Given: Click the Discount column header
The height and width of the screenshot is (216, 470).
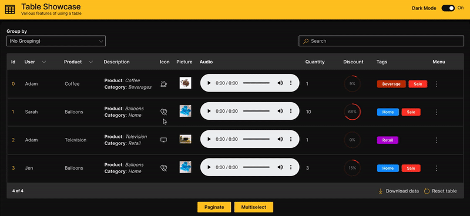Looking at the screenshot, I should tap(353, 62).
